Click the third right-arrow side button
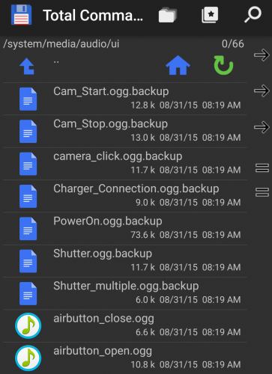 [x=262, y=127]
